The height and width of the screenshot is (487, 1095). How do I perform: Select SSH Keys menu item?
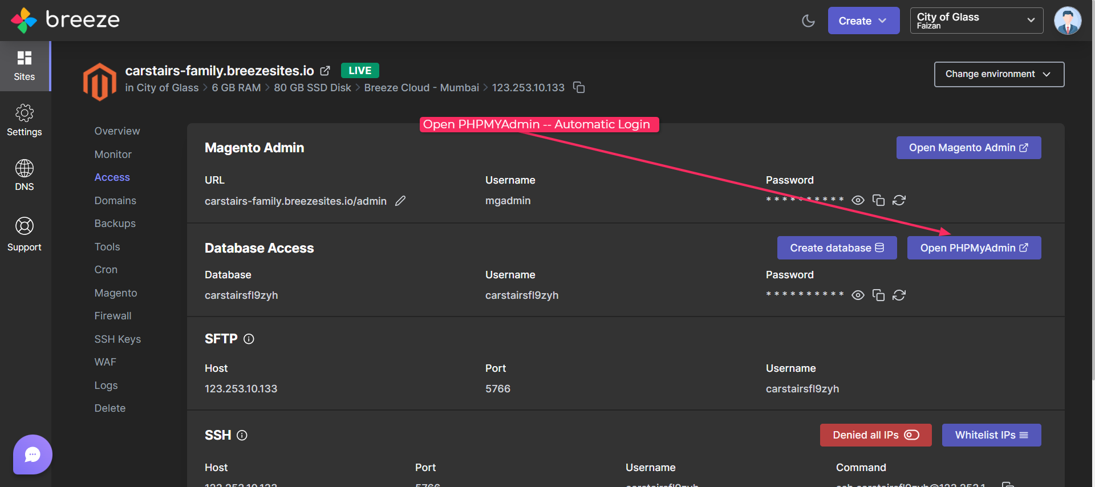117,339
